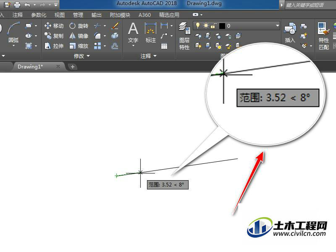Expand the 修改 panel
The image size is (336, 252).
[82, 56]
